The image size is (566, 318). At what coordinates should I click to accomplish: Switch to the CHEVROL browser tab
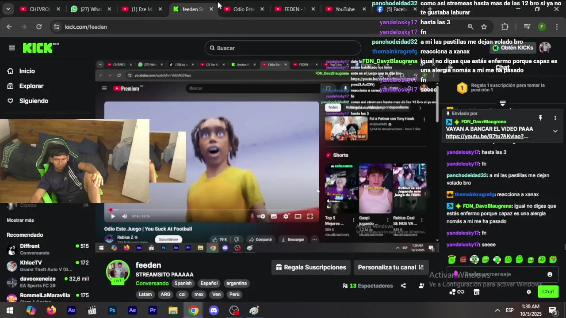point(40,9)
